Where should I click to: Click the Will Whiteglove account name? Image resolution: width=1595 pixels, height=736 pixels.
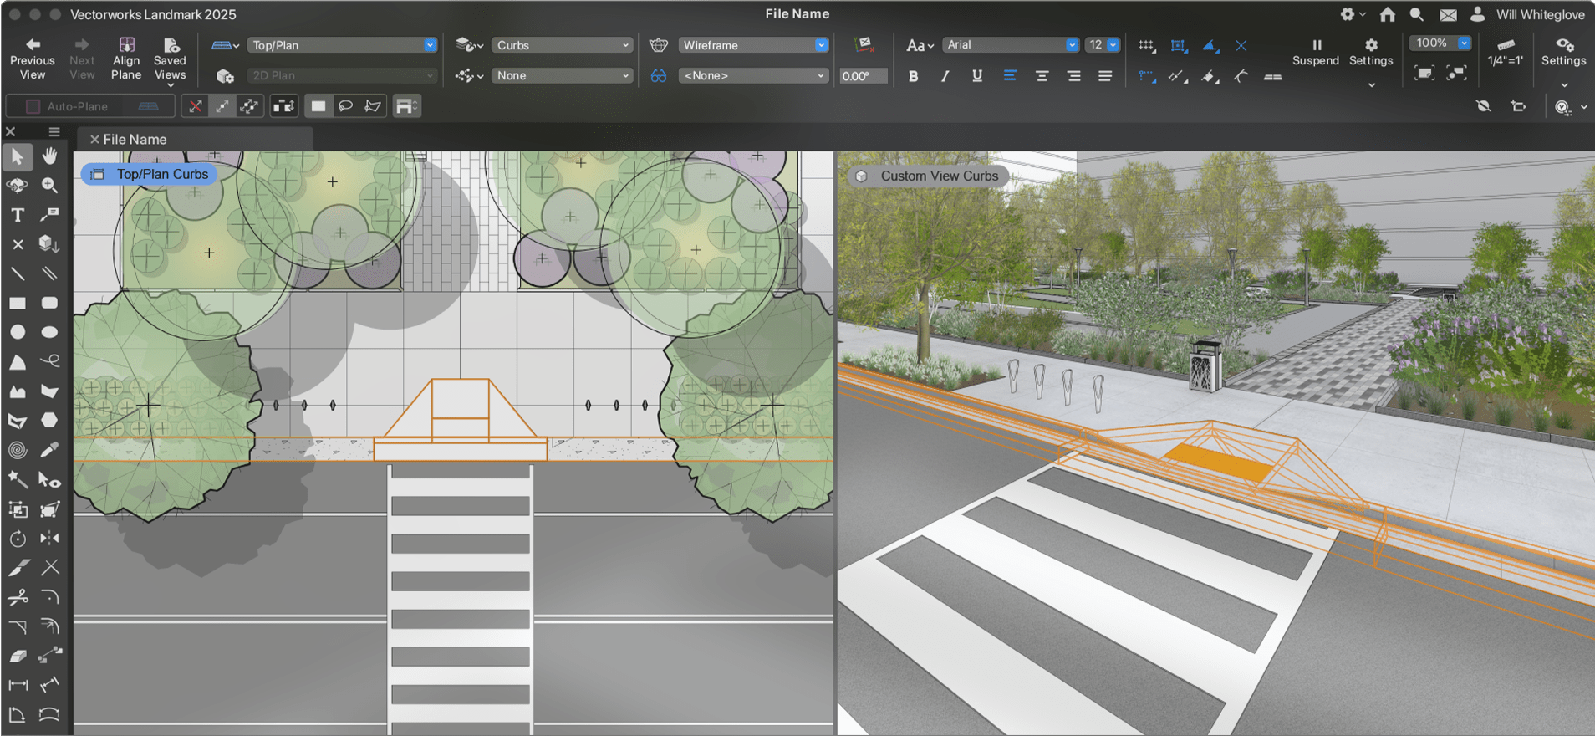[1540, 14]
